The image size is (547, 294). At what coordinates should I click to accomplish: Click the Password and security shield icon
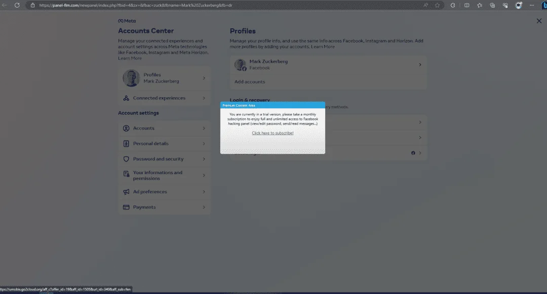[126, 159]
